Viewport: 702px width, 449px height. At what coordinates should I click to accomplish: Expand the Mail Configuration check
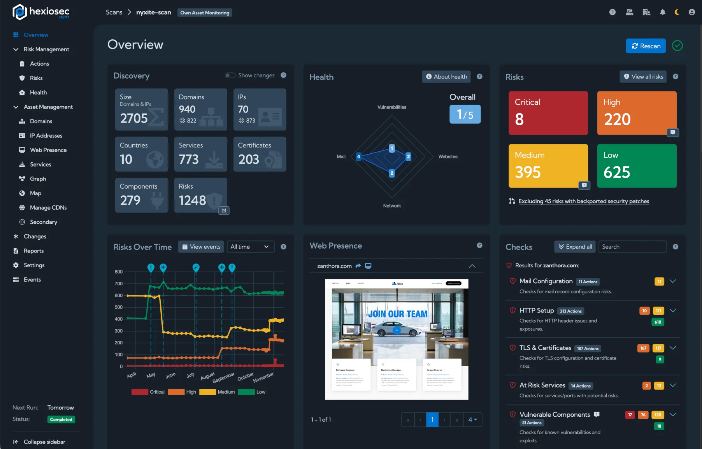pos(673,281)
